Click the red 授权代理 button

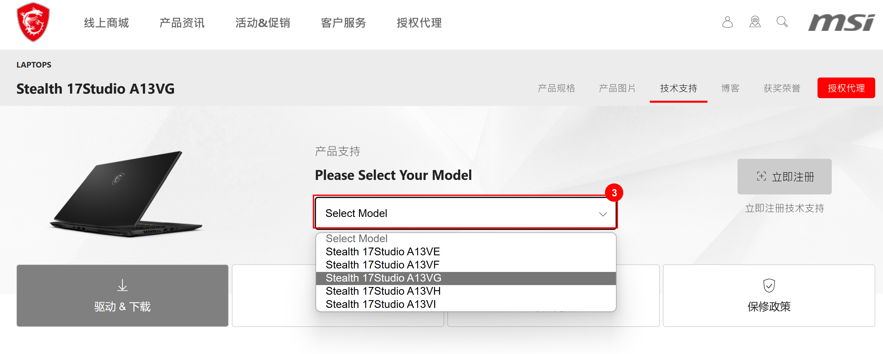coord(846,88)
